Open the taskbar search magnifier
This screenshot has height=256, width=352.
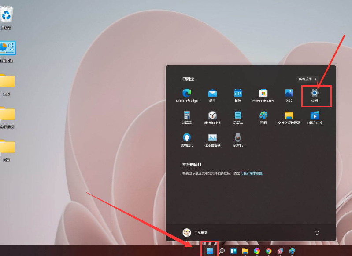(x=222, y=251)
